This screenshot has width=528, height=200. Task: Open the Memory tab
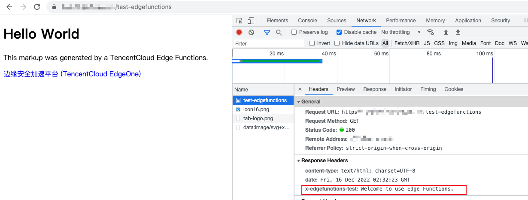[x=435, y=21]
